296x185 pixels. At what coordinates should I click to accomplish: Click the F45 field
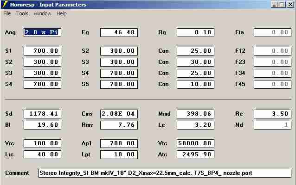[x=272, y=84]
